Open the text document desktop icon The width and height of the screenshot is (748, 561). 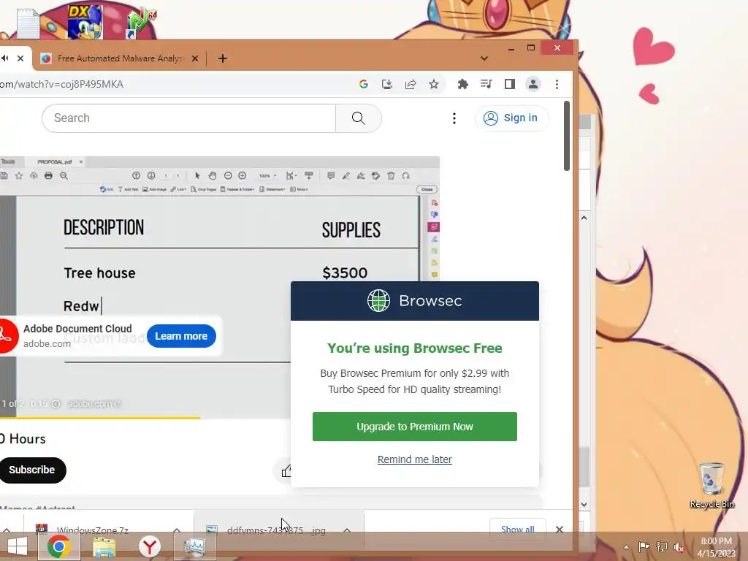coord(28,24)
